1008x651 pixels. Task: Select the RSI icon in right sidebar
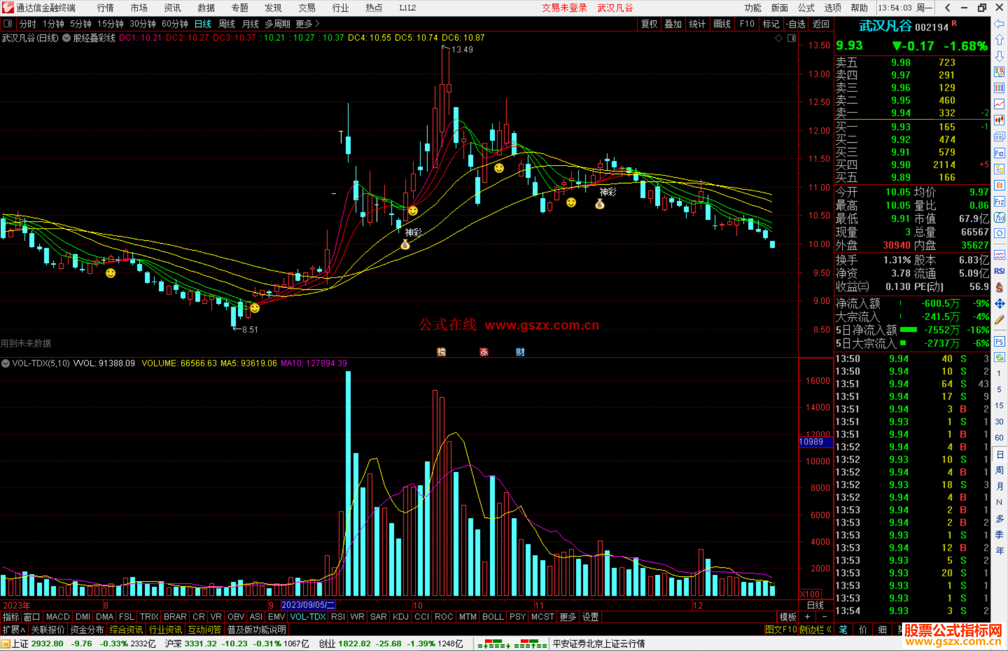pyautogui.click(x=999, y=271)
